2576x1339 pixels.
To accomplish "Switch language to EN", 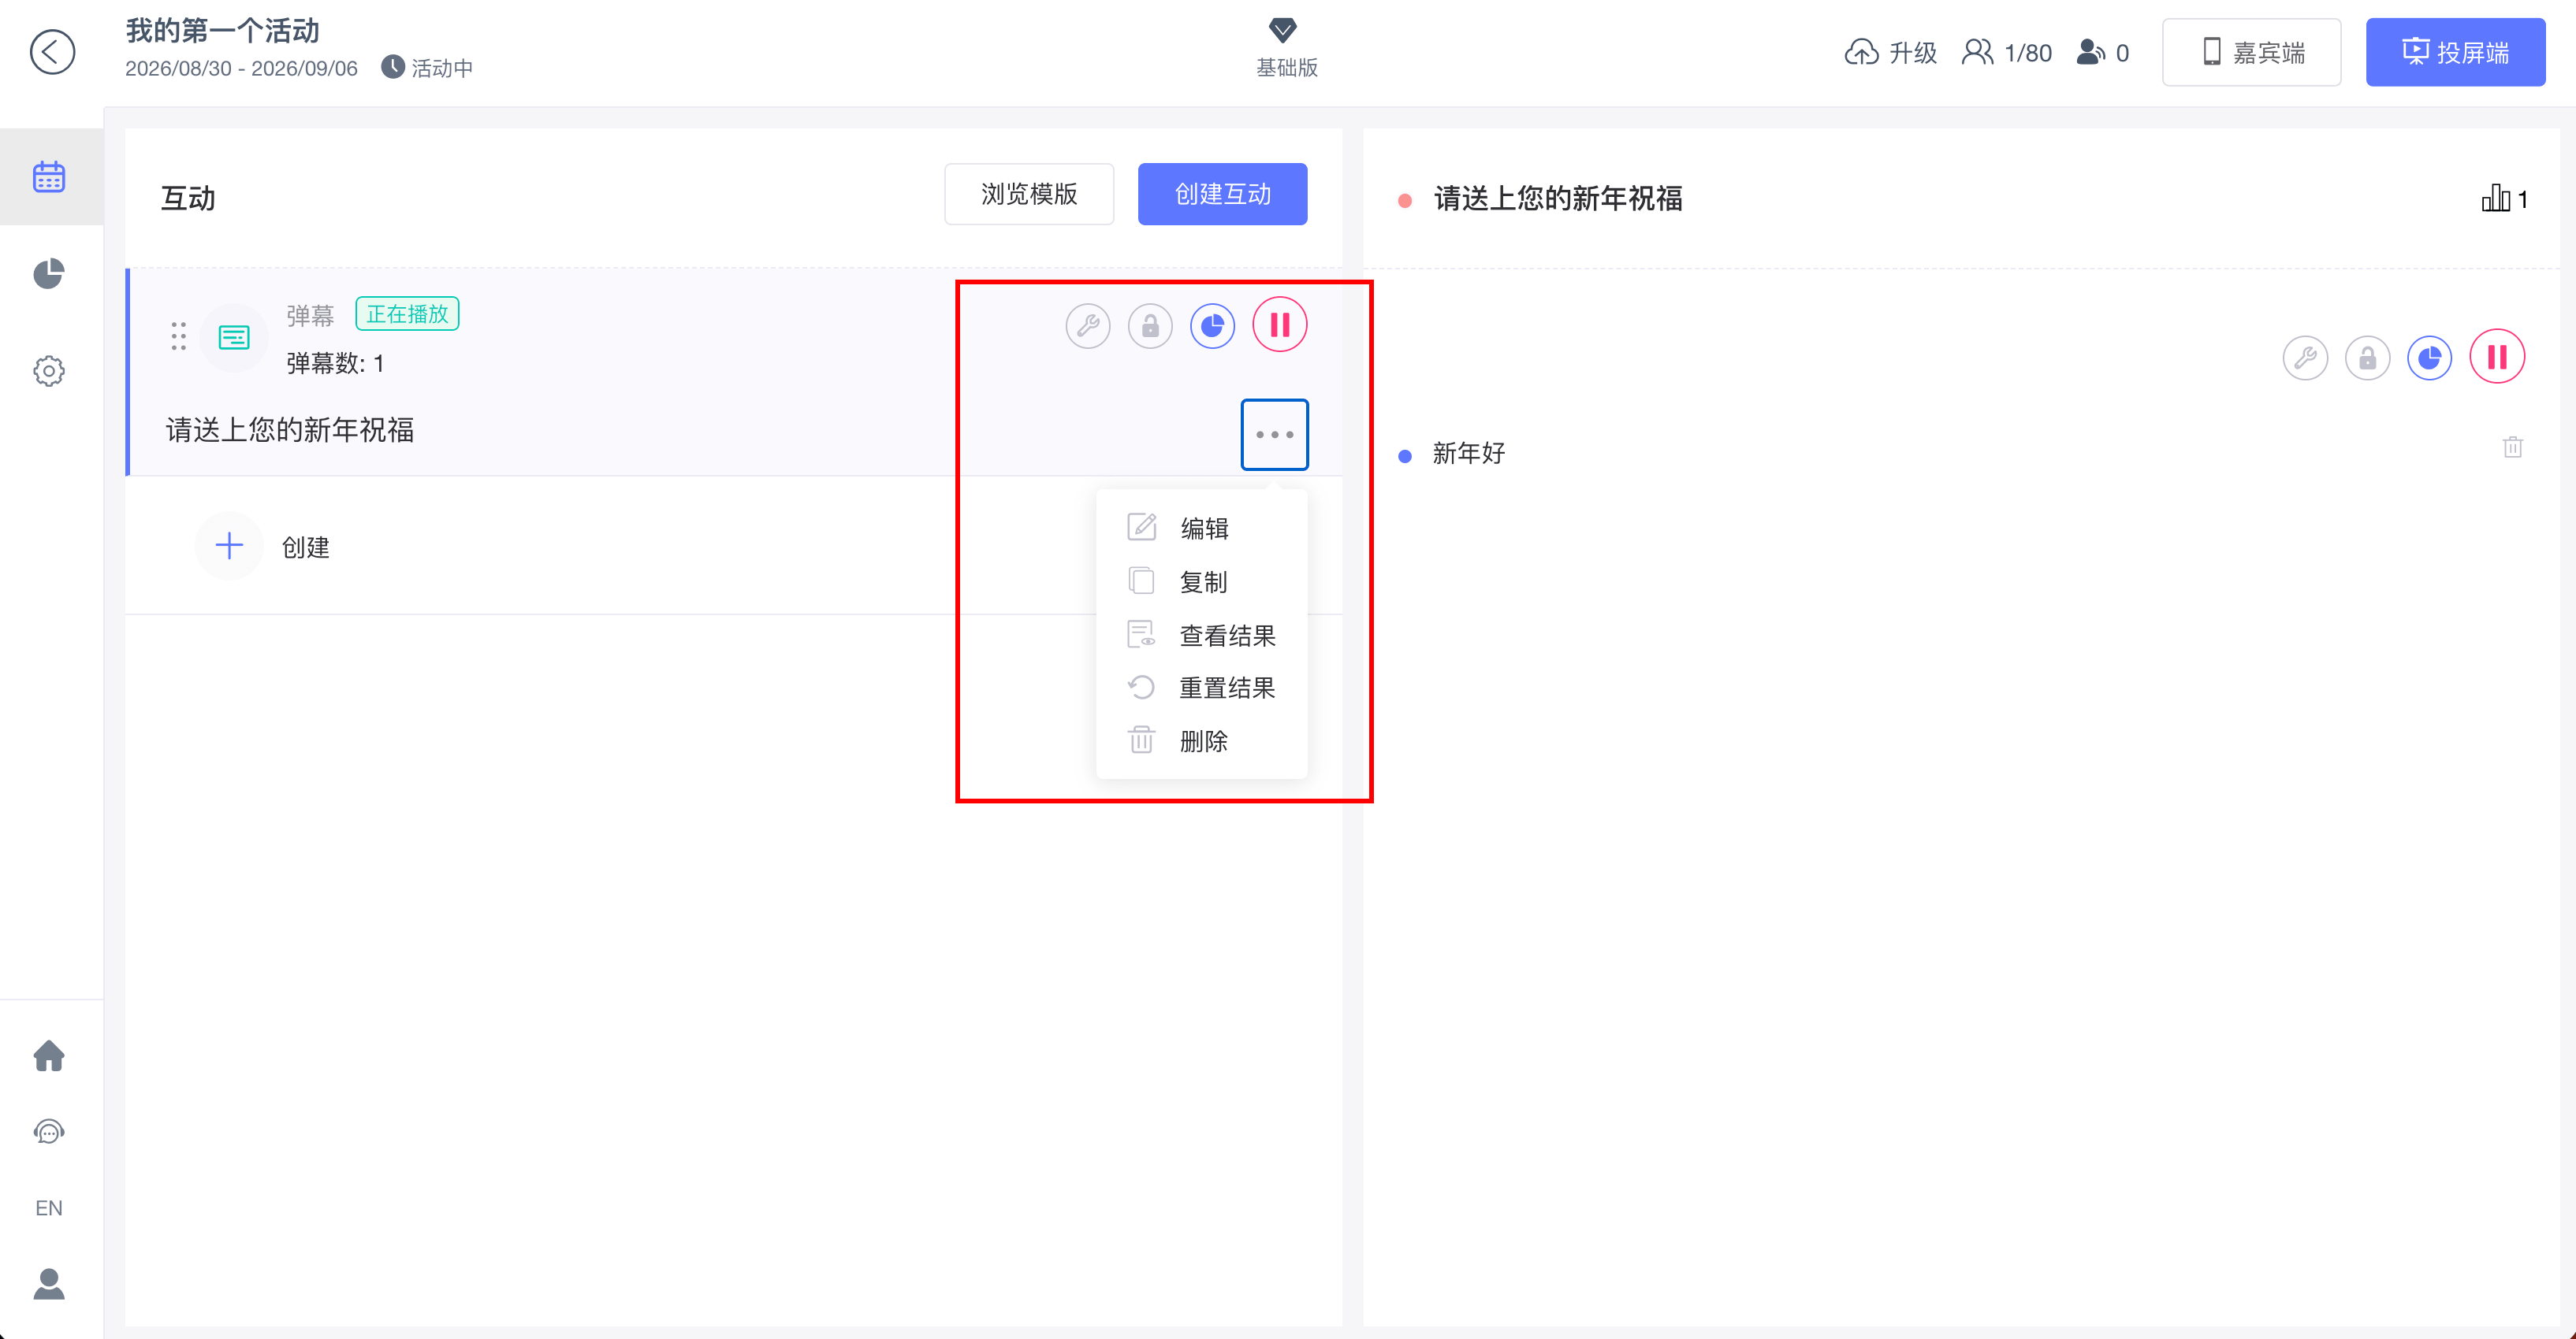I will 49,1207.
